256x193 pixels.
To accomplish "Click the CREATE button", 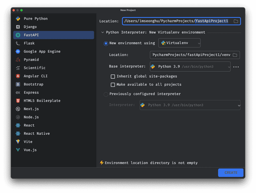I will (231, 173).
